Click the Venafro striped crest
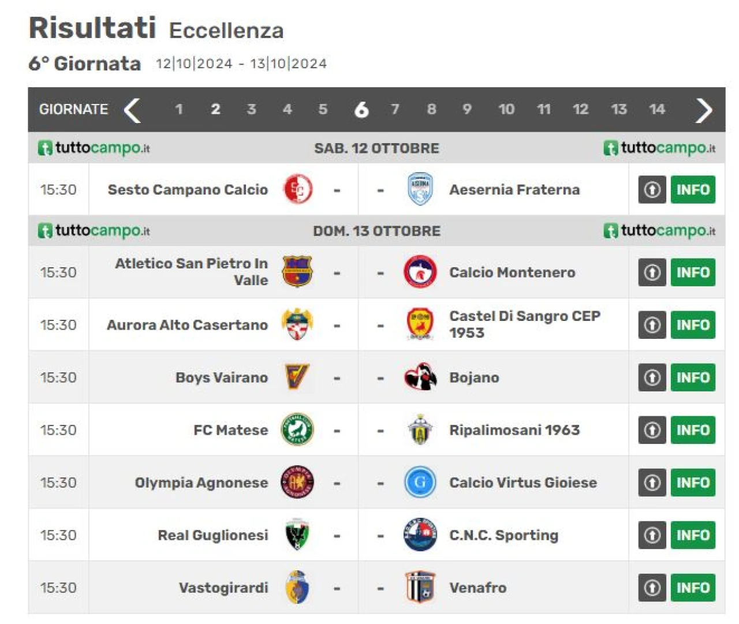This screenshot has height=624, width=739. (x=420, y=588)
